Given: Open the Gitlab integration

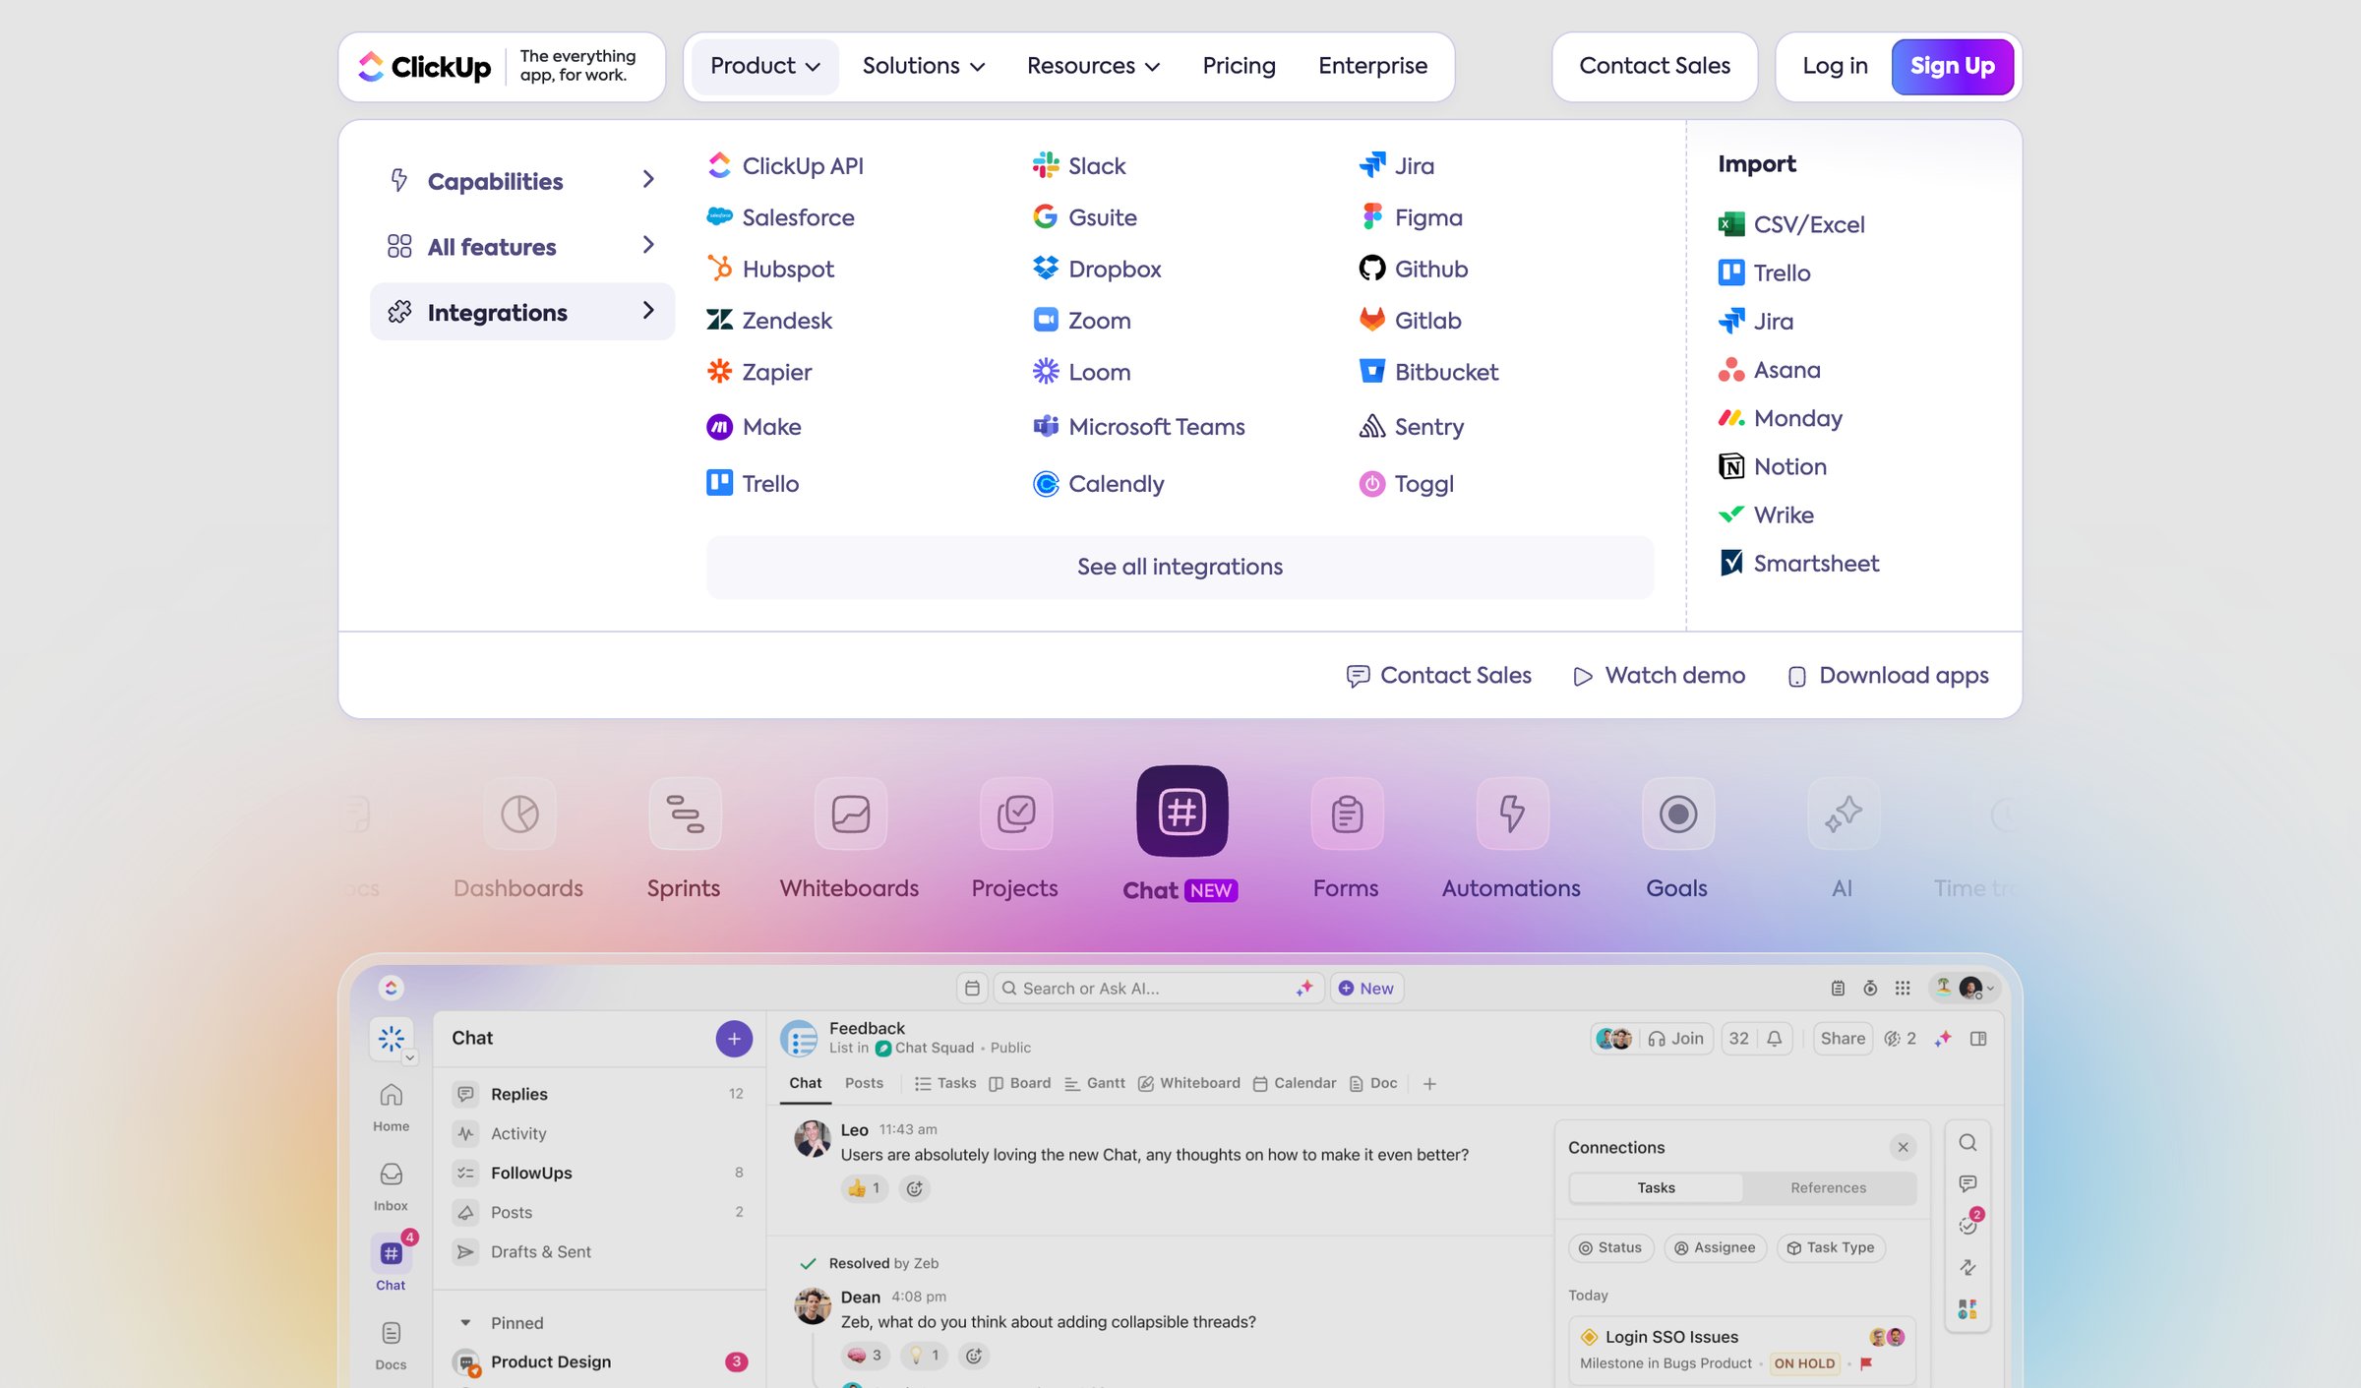Looking at the screenshot, I should 1410,321.
